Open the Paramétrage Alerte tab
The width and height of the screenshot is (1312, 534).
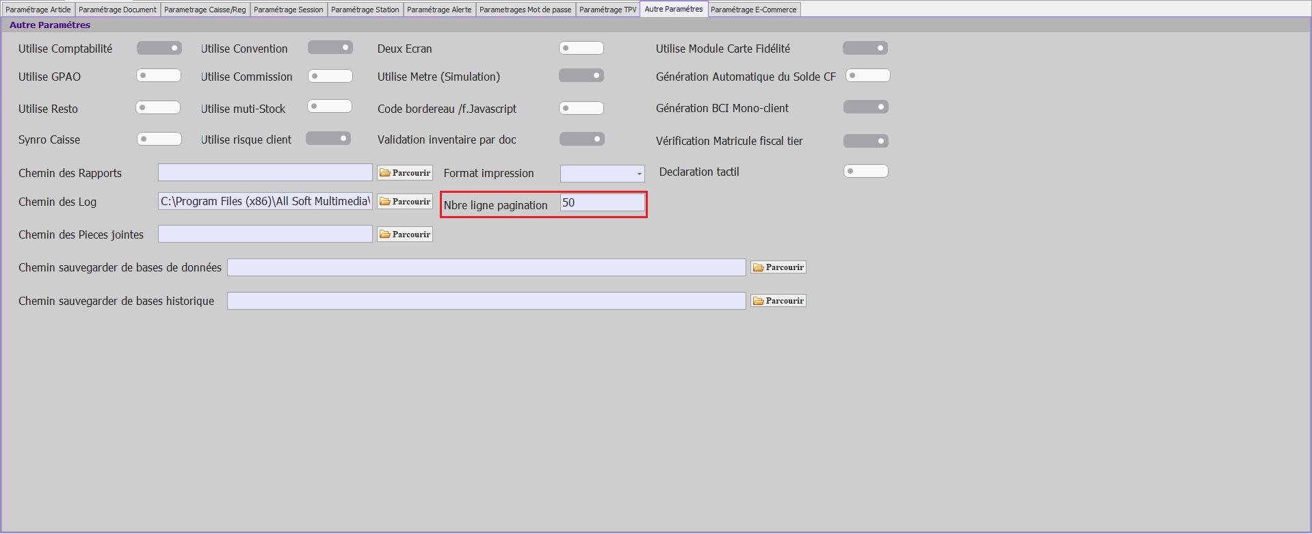click(x=439, y=10)
